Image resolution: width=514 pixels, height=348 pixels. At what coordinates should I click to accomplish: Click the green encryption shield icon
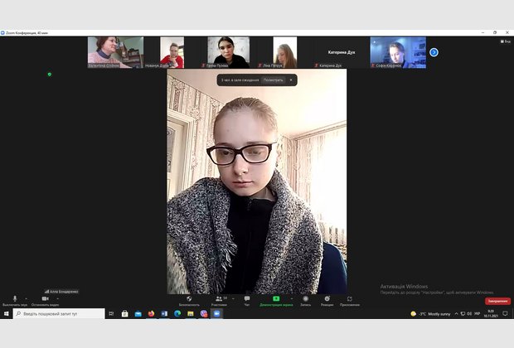(x=50, y=75)
